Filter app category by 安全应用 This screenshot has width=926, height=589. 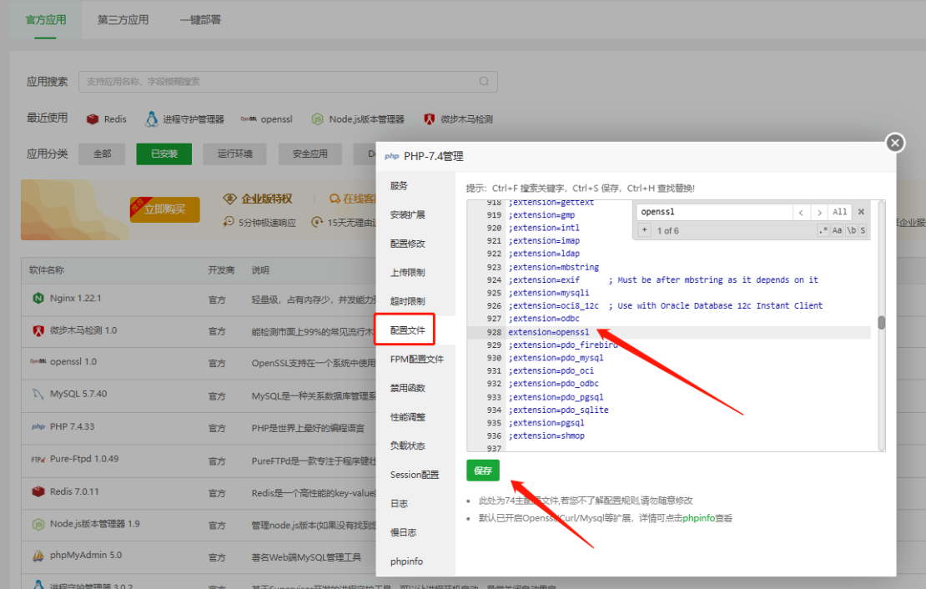pyautogui.click(x=310, y=154)
